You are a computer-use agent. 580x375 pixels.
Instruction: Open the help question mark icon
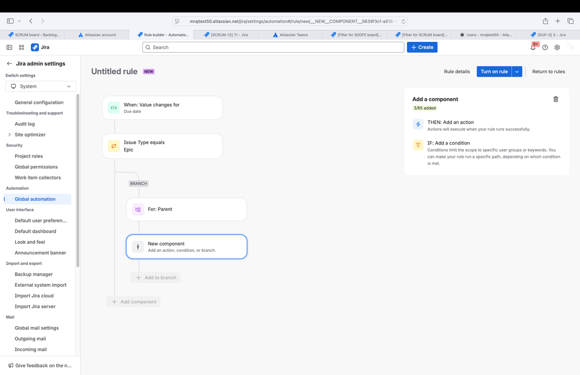545,48
